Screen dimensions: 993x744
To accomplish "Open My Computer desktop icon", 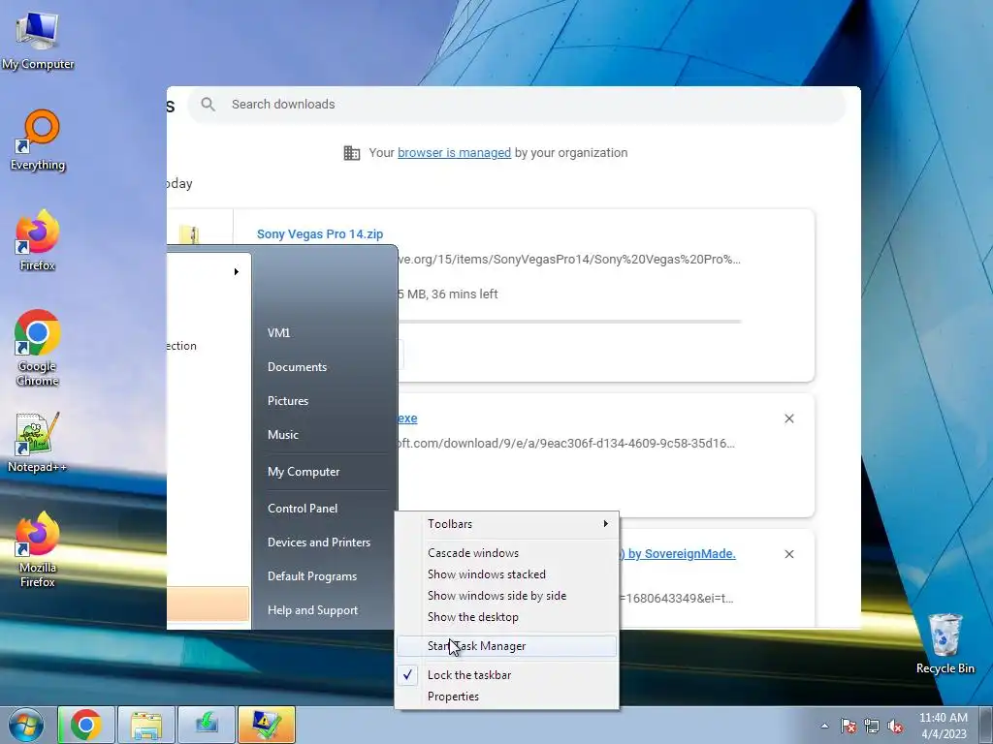I will pyautogui.click(x=38, y=39).
